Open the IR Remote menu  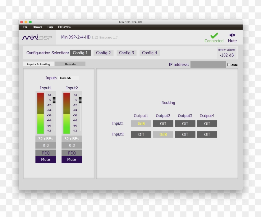(x=64, y=27)
